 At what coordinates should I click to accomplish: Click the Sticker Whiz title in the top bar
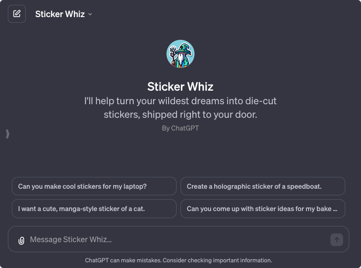60,14
